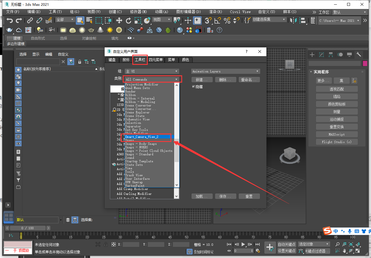Select the Cone creation icon on the toolbar
Viewport: 371px width, 258px height.
[100, 30]
